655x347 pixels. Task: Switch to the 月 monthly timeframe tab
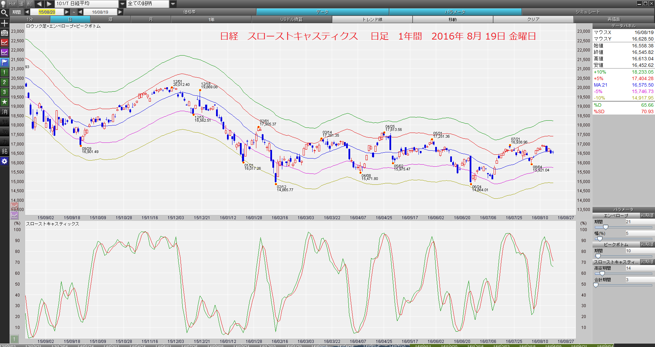coord(151,19)
